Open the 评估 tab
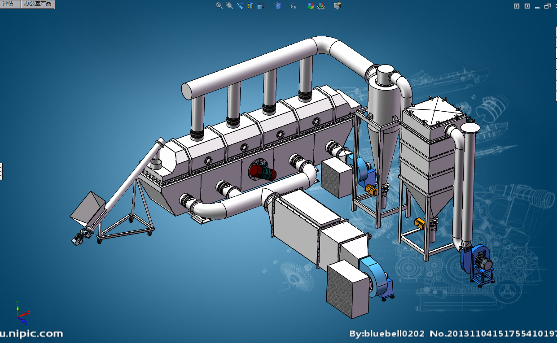This screenshot has width=557, height=343. 9,4
